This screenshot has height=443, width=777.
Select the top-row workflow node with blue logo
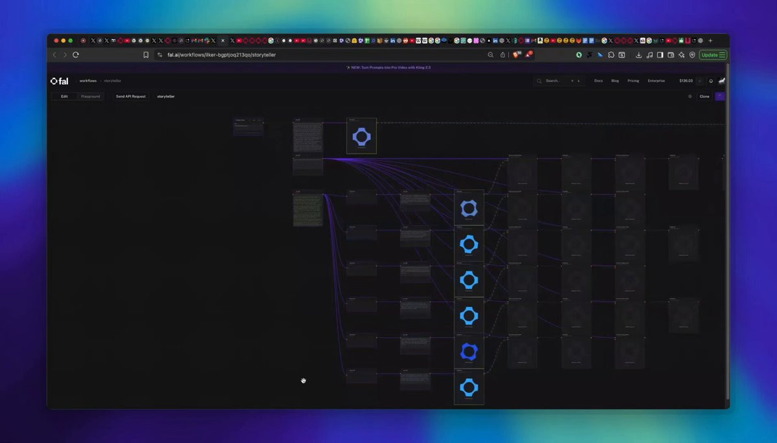[x=361, y=136]
